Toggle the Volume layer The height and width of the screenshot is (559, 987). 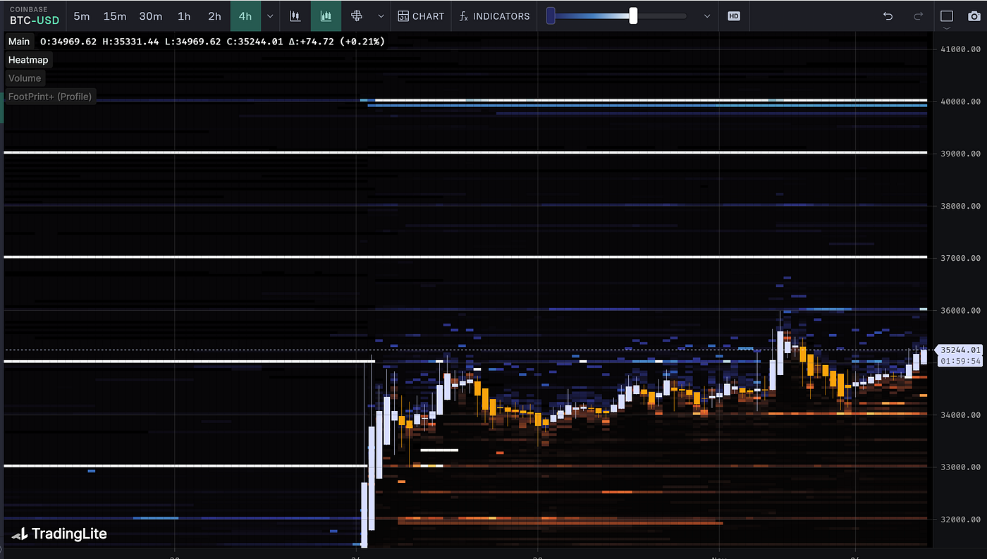click(x=25, y=78)
